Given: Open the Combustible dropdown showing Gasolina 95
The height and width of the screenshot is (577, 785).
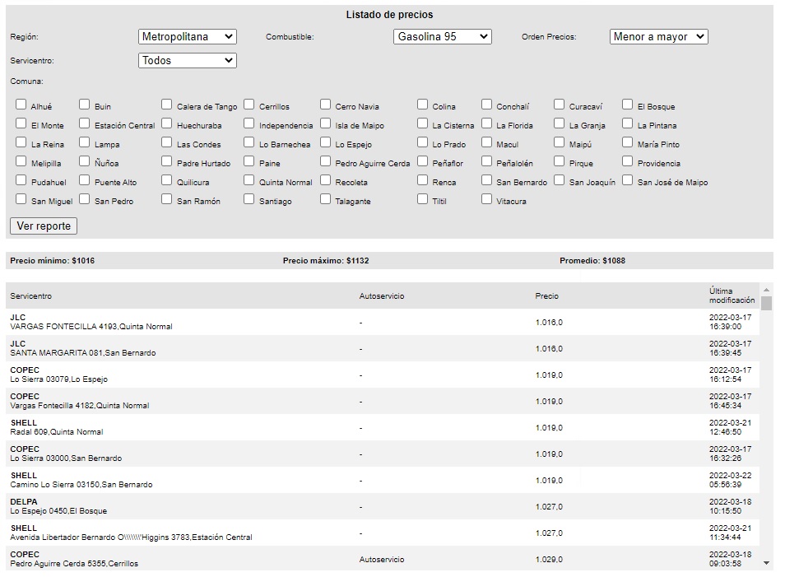Looking at the screenshot, I should [443, 37].
